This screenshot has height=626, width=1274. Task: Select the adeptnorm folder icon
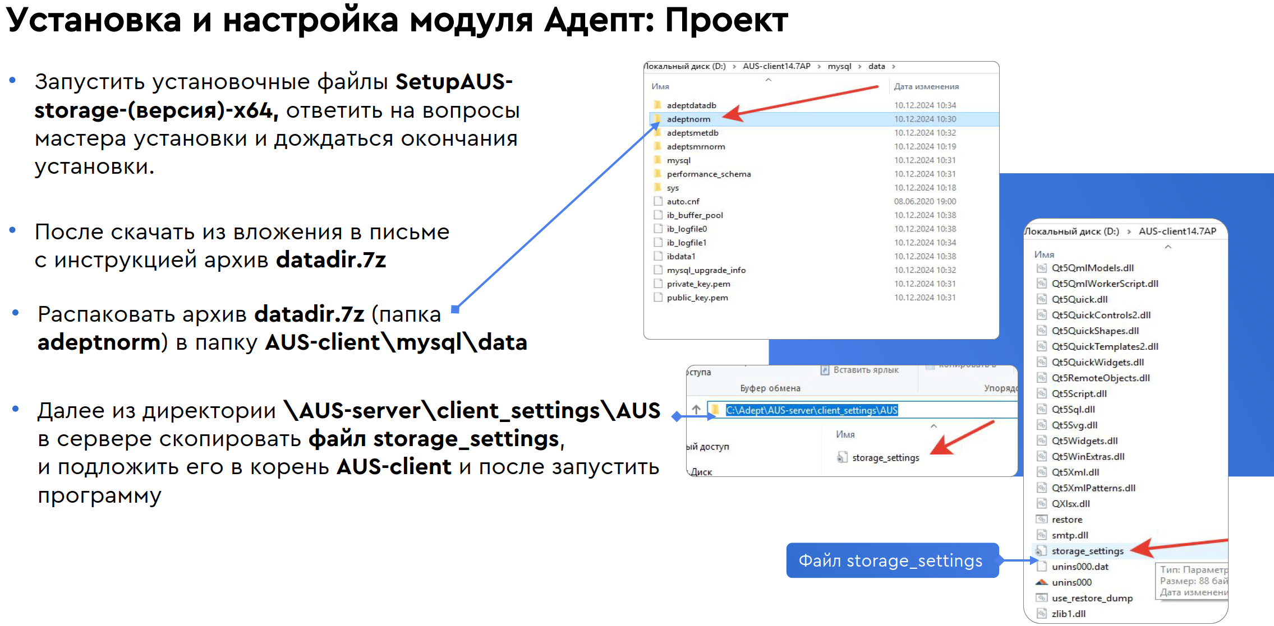coord(657,119)
